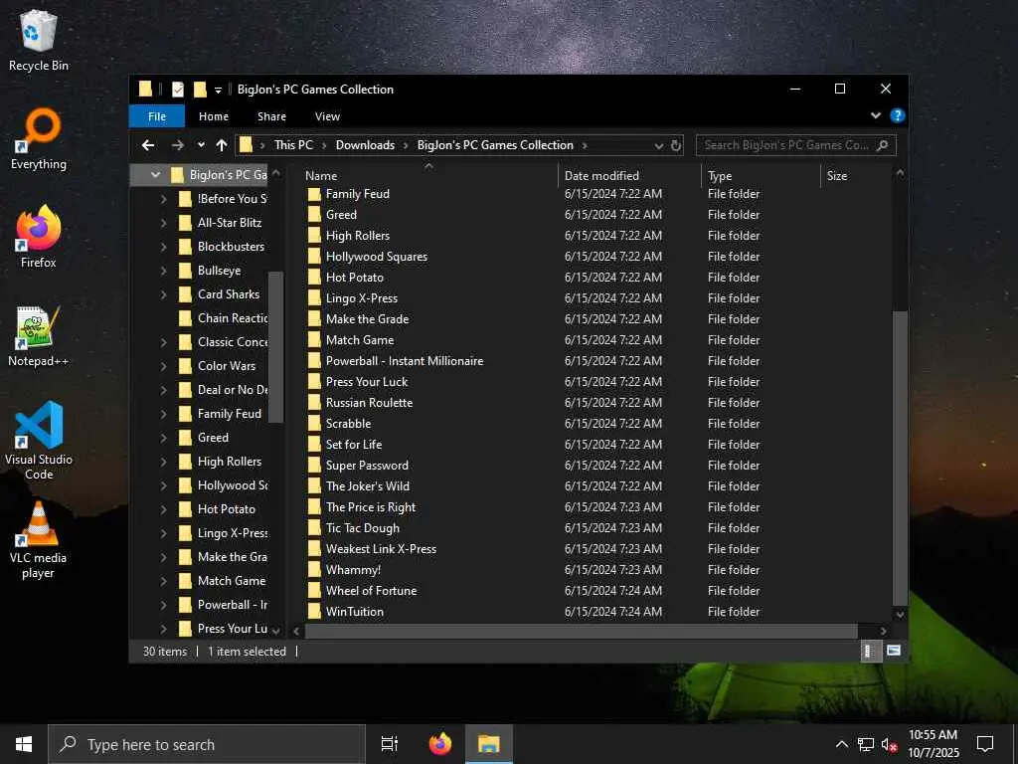Open Customize Quick Access Toolbar dropdown

(x=218, y=90)
